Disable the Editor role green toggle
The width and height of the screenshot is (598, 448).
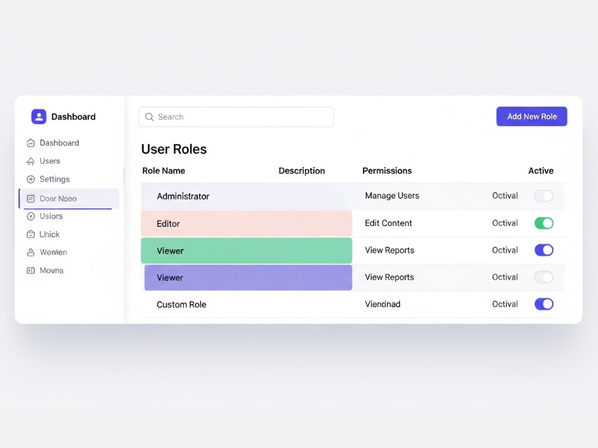click(544, 223)
